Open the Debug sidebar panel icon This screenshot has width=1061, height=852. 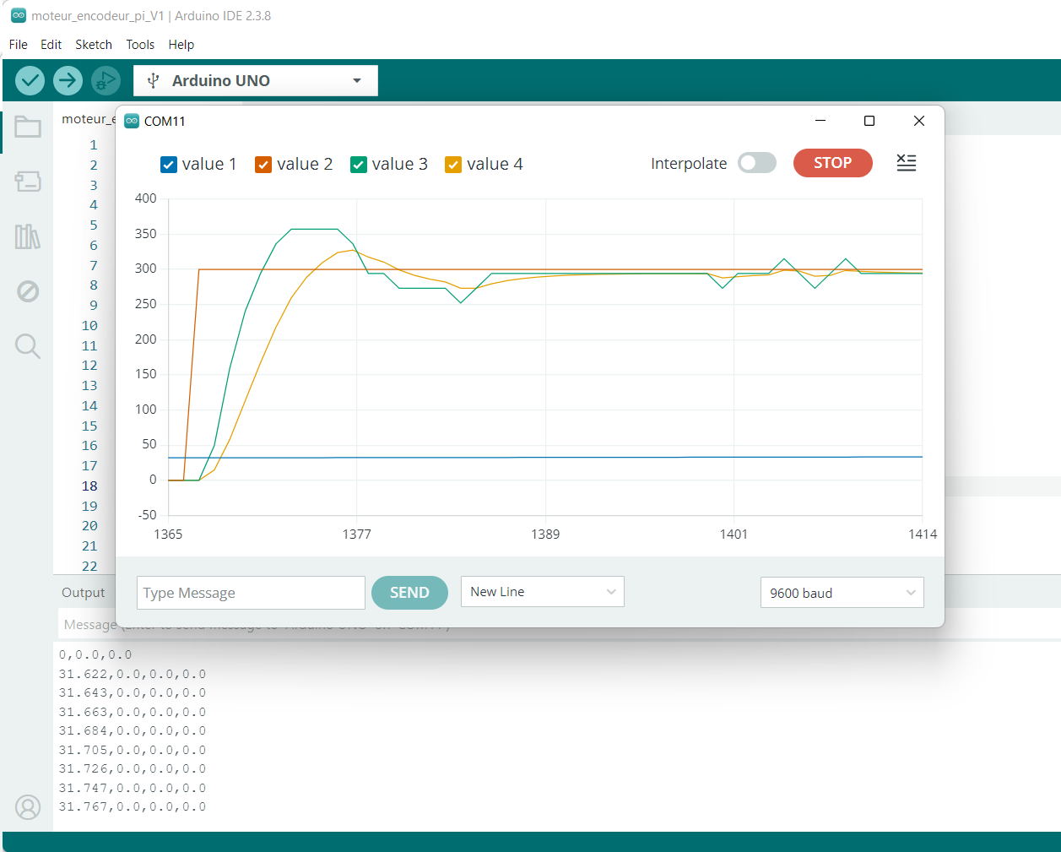[28, 291]
